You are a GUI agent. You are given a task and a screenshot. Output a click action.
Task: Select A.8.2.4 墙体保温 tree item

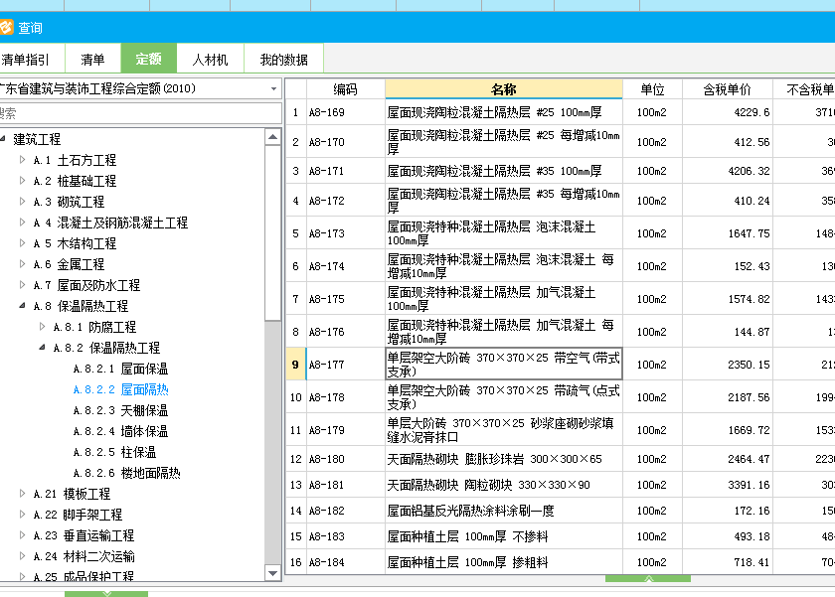[120, 431]
